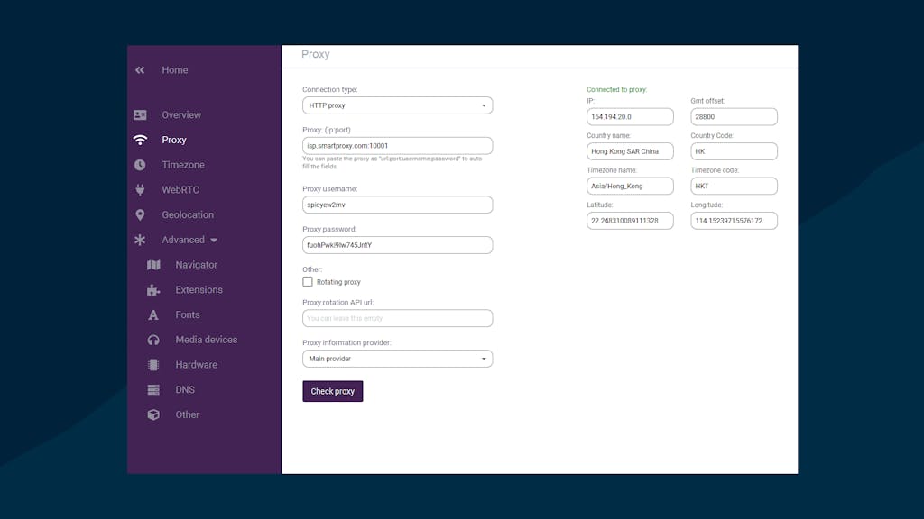Viewport: 924px width, 519px height.
Task: Click the Fonts letter A icon
Action: coord(153,314)
